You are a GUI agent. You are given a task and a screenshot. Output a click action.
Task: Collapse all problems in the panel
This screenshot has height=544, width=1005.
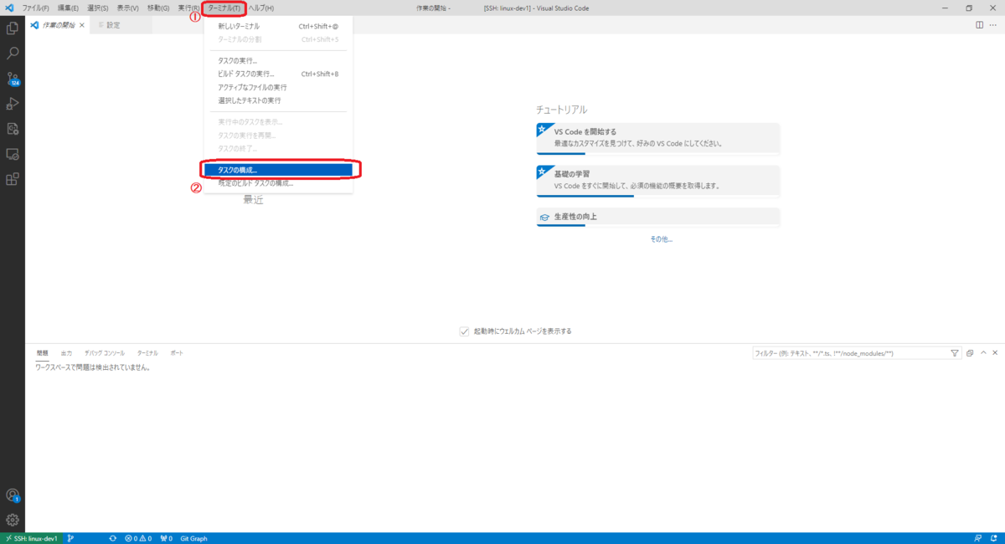point(970,353)
